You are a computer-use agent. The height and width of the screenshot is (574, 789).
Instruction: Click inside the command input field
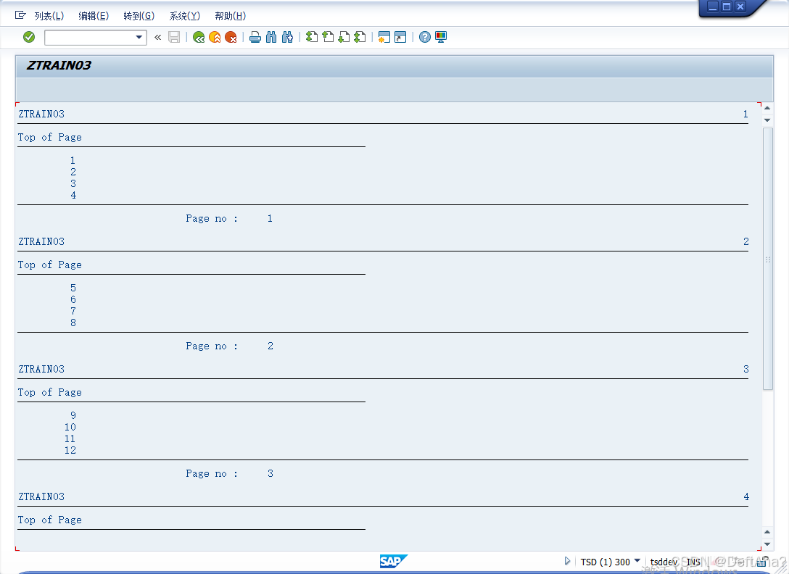tap(90, 38)
